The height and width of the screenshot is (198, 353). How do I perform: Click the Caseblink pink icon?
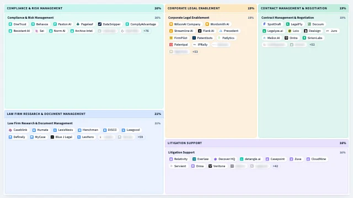(10, 130)
